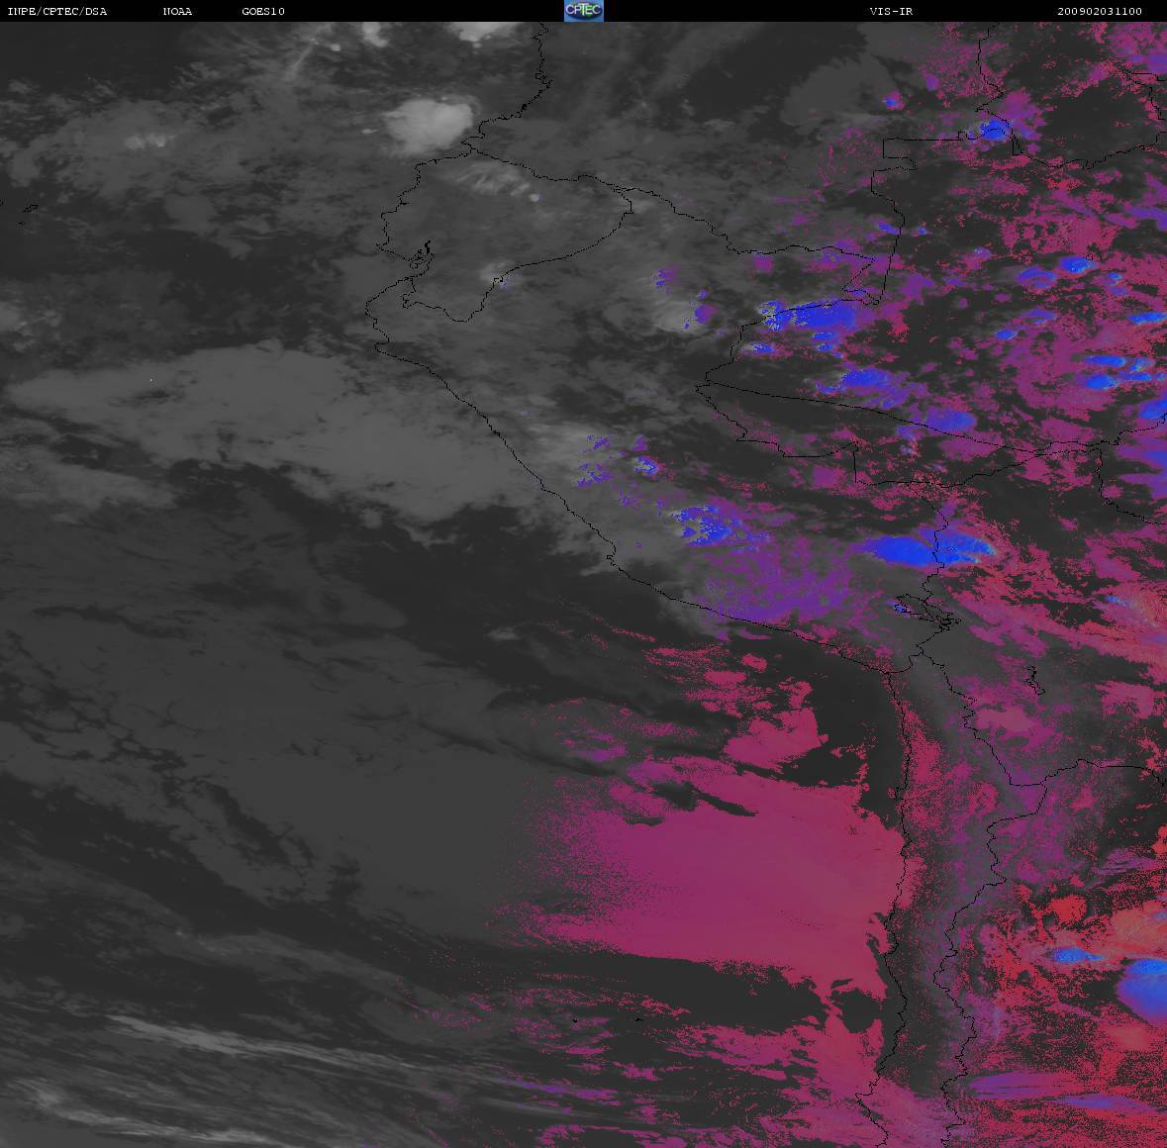This screenshot has width=1167, height=1148.
Task: Click the INPE/CPTEC/DSA header label
Action: tap(56, 12)
